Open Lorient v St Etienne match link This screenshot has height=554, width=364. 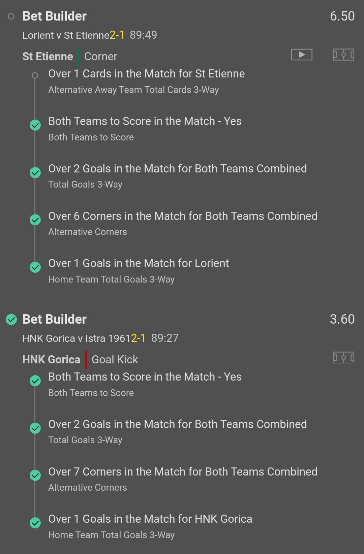[66, 35]
